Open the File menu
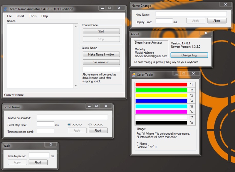This screenshot has height=172, width=235. point(9,16)
